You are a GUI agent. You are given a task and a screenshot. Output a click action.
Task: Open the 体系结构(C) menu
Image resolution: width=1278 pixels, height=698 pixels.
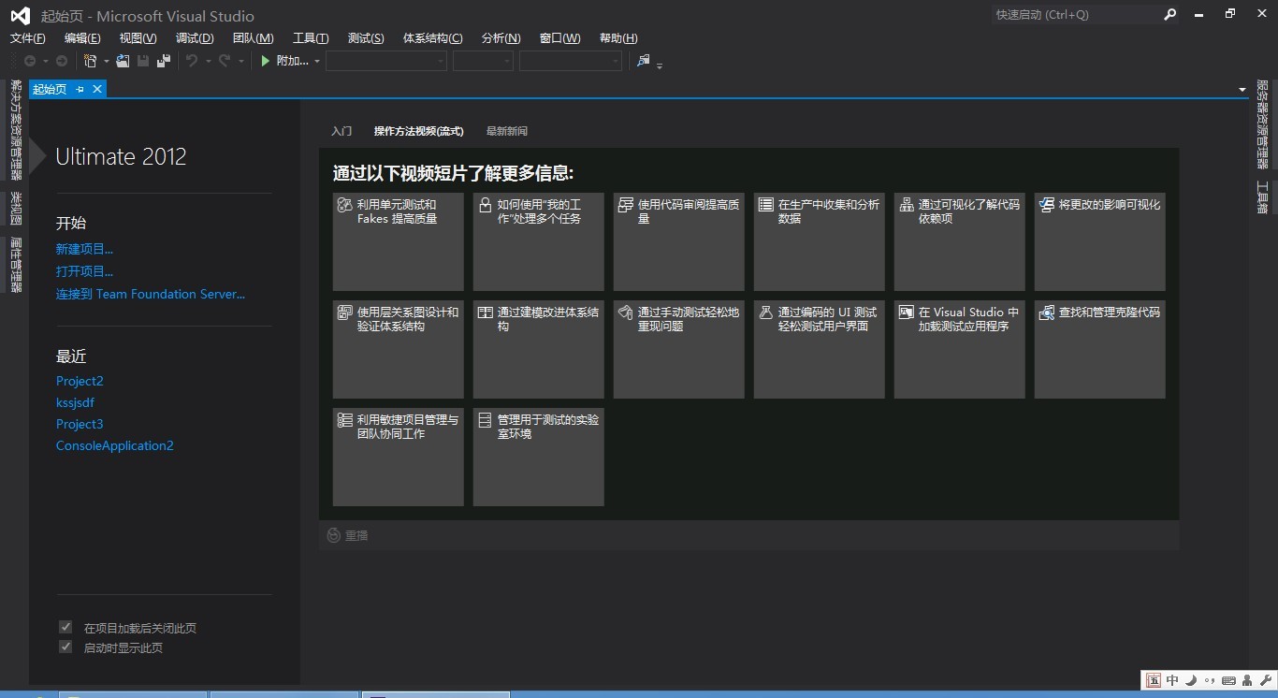click(x=432, y=38)
